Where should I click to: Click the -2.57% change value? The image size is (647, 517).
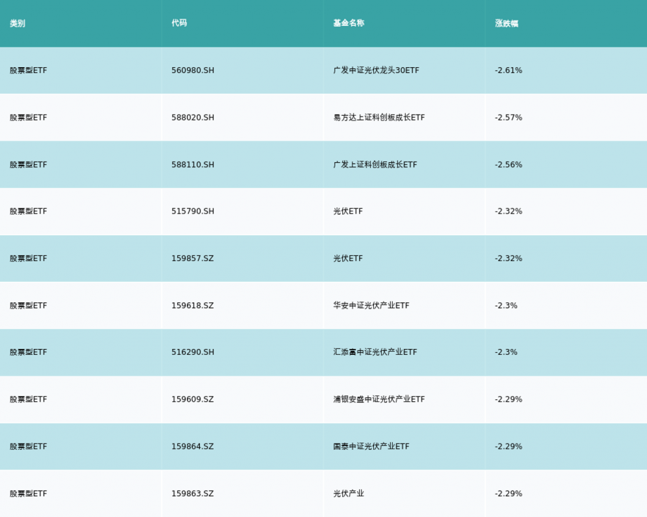[509, 118]
